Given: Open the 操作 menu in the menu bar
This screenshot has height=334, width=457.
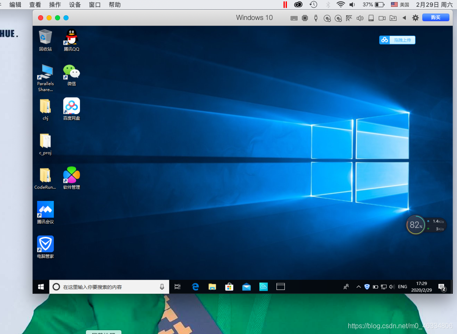Looking at the screenshot, I should (55, 5).
